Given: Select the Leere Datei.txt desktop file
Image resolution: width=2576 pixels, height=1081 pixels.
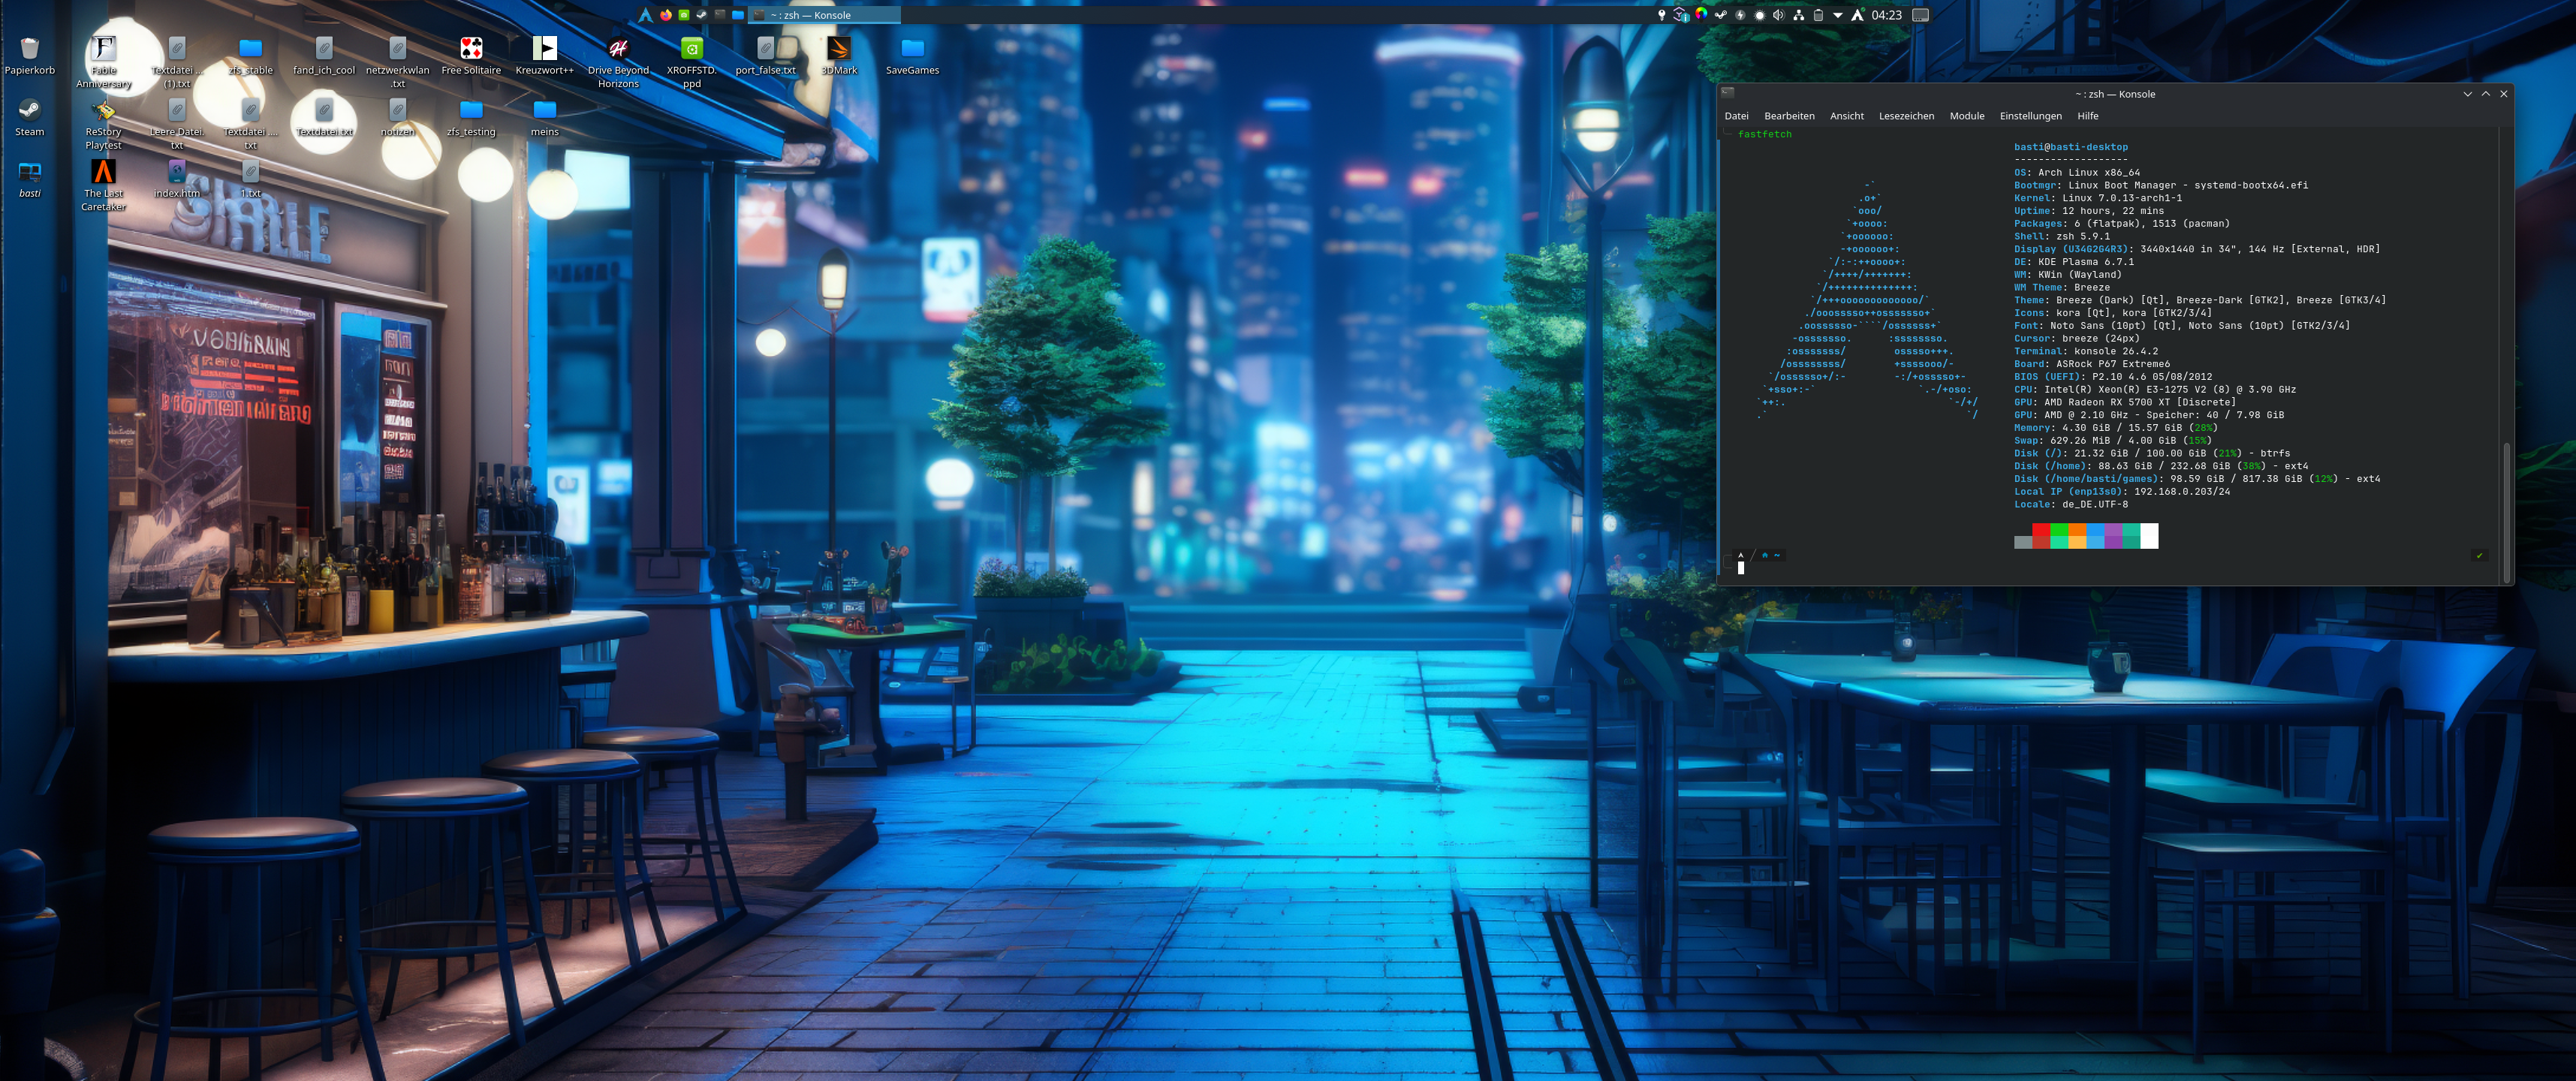Looking at the screenshot, I should coord(177,124).
